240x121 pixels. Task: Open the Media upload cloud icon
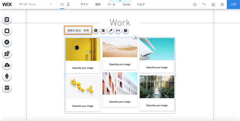click(7, 65)
